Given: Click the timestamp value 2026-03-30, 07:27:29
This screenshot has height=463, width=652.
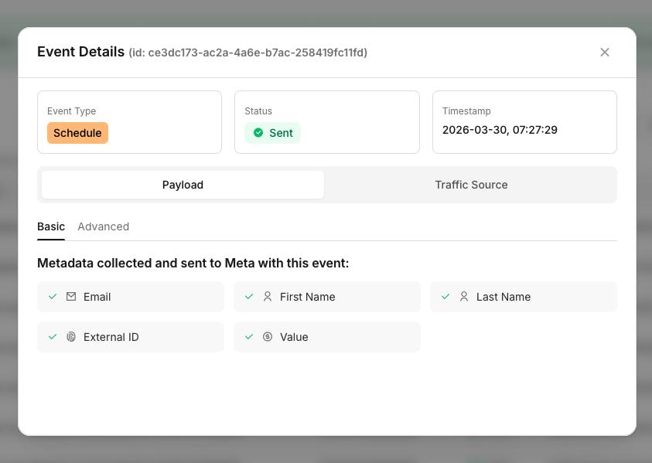Looking at the screenshot, I should 500,130.
